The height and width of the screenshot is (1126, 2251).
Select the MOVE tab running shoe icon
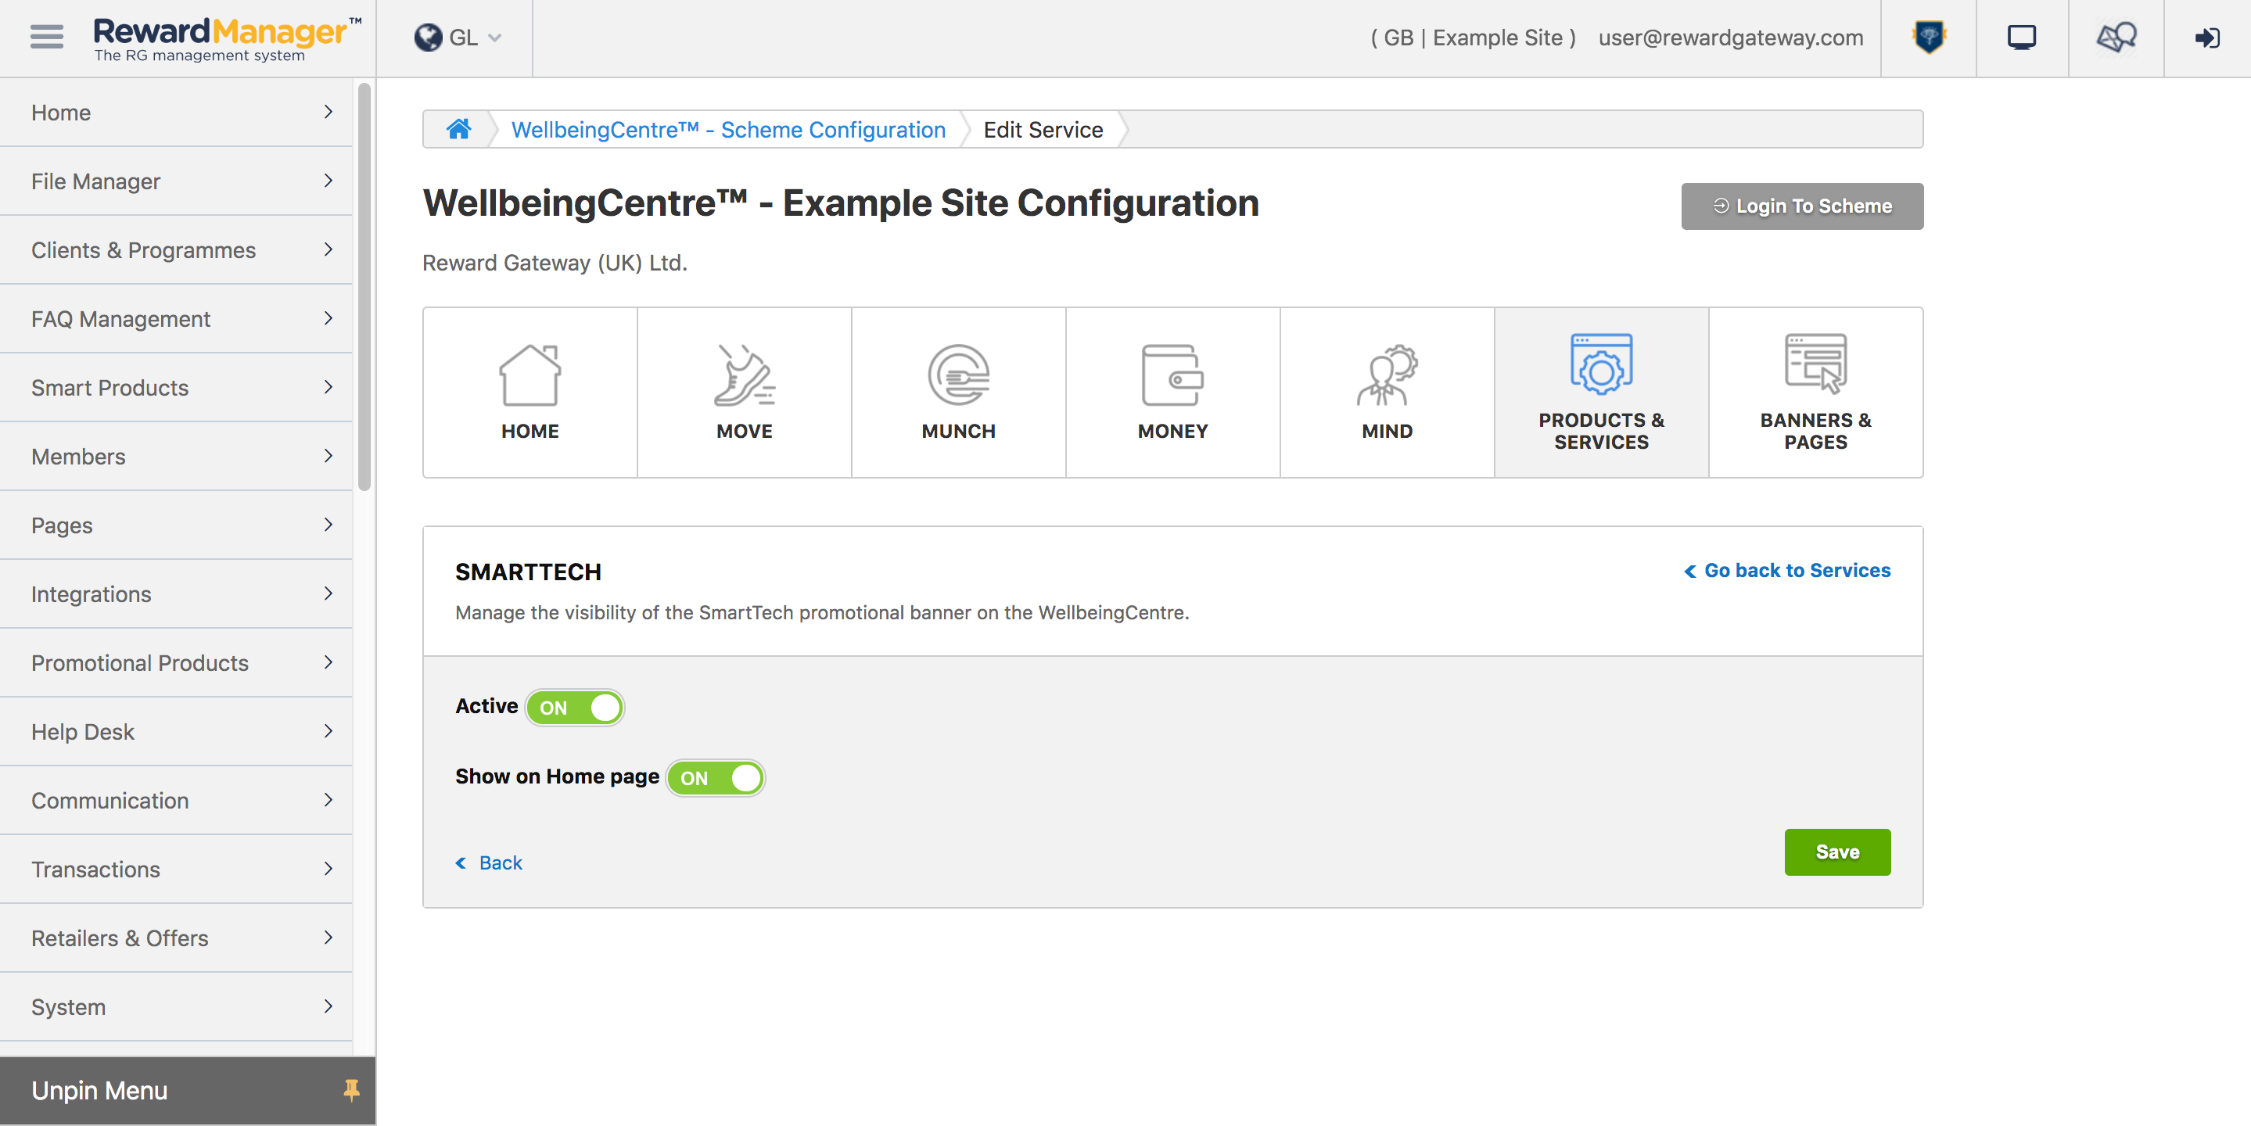pos(744,375)
